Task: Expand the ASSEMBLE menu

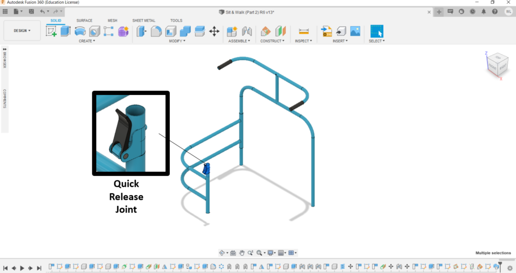Action: tap(239, 41)
